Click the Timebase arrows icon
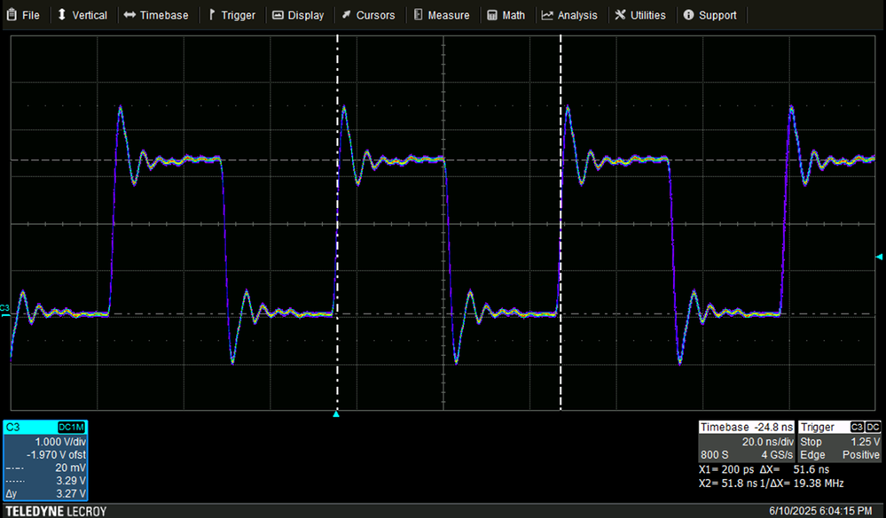This screenshot has height=518, width=886. coord(129,15)
